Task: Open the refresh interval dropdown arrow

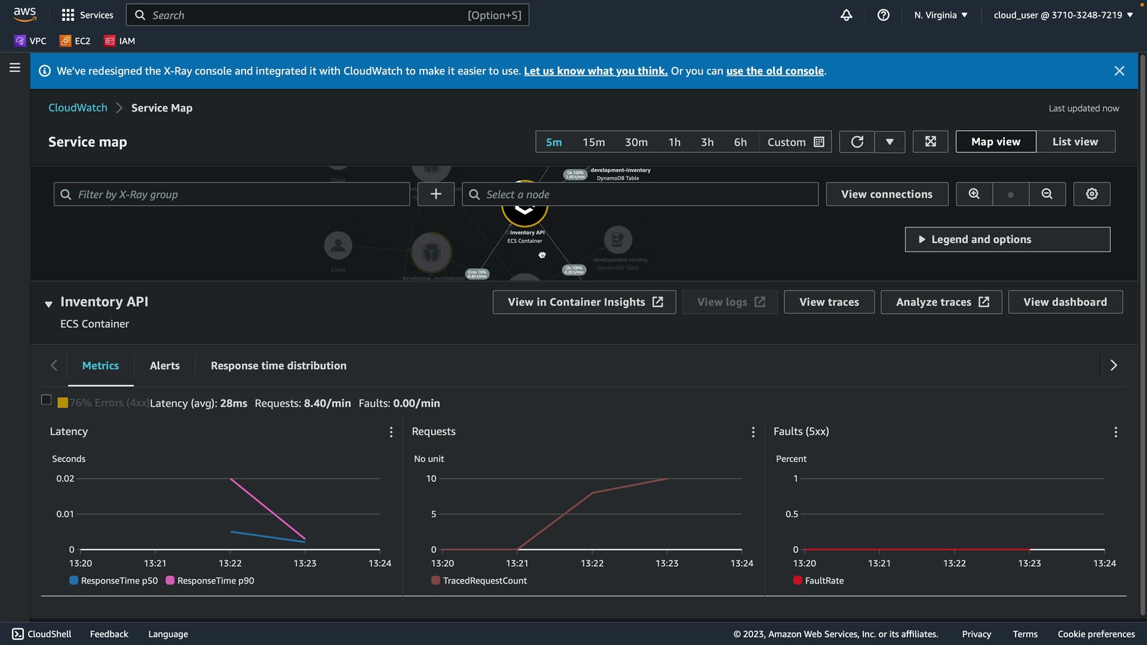Action: (890, 142)
